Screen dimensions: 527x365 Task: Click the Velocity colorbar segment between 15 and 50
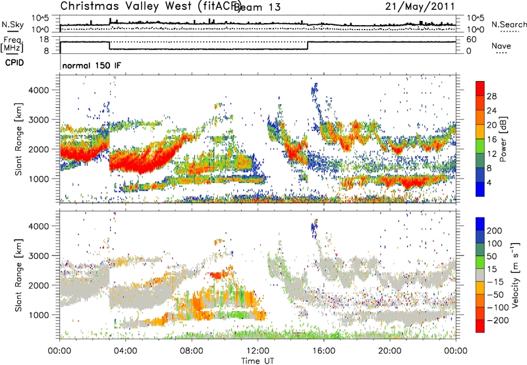pyautogui.click(x=480, y=262)
